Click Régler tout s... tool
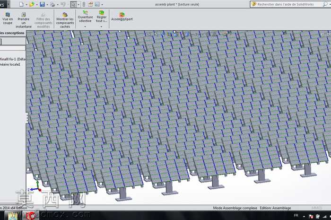The height and width of the screenshot is (220, 331). (102, 17)
